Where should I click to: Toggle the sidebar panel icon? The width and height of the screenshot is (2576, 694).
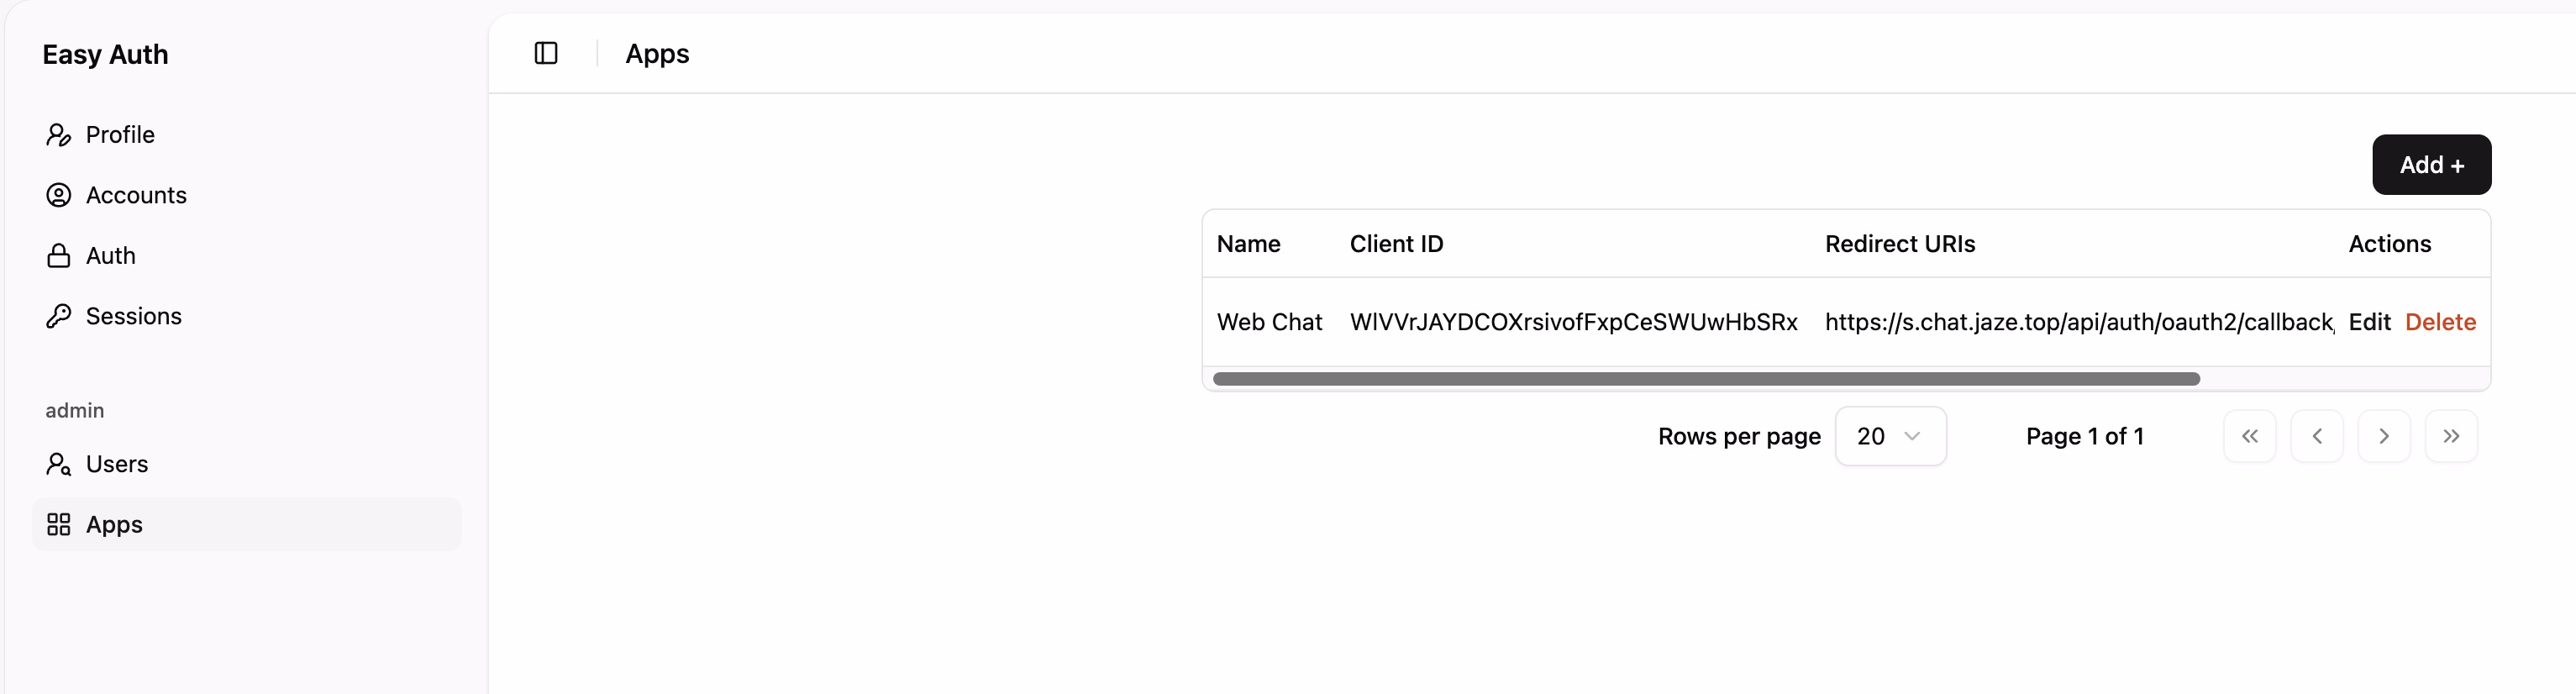point(546,53)
